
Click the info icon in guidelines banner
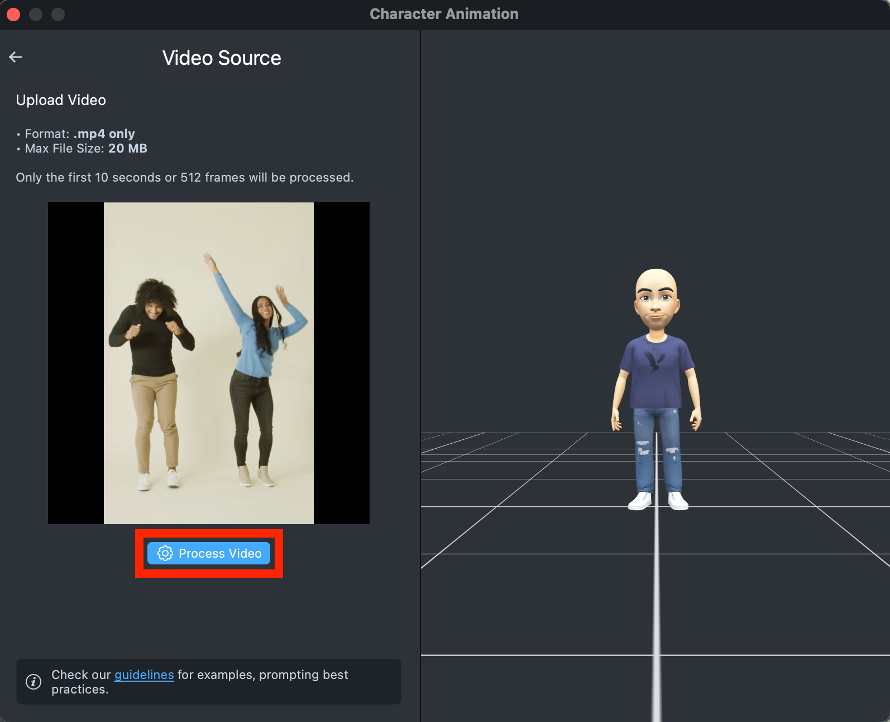coord(34,682)
